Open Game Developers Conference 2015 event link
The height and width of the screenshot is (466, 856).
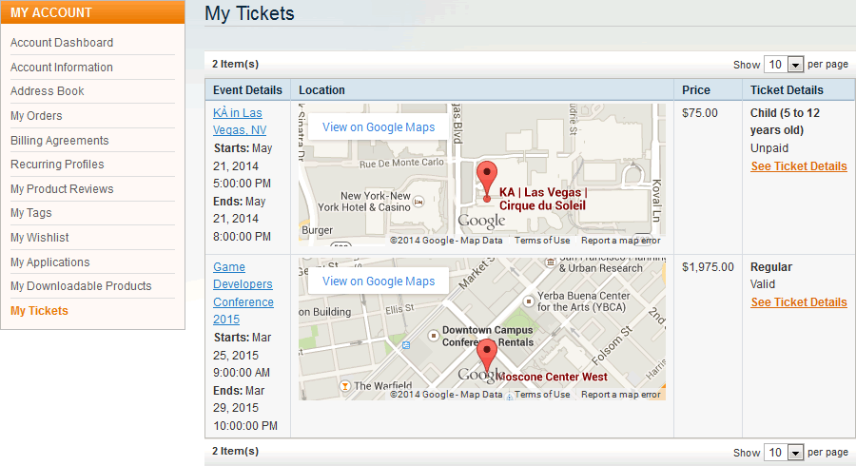pyautogui.click(x=243, y=293)
